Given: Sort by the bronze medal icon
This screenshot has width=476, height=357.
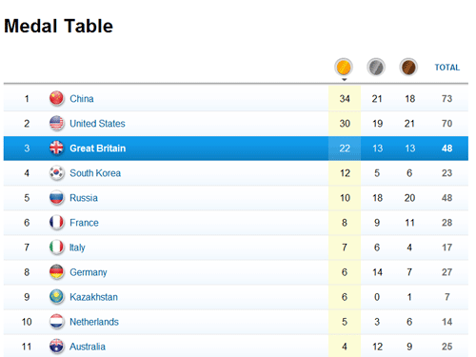Looking at the screenshot, I should [408, 67].
